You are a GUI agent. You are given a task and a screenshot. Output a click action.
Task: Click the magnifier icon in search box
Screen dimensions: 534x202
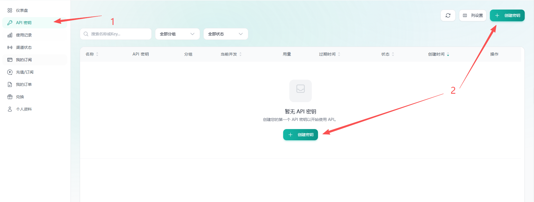[x=86, y=34]
